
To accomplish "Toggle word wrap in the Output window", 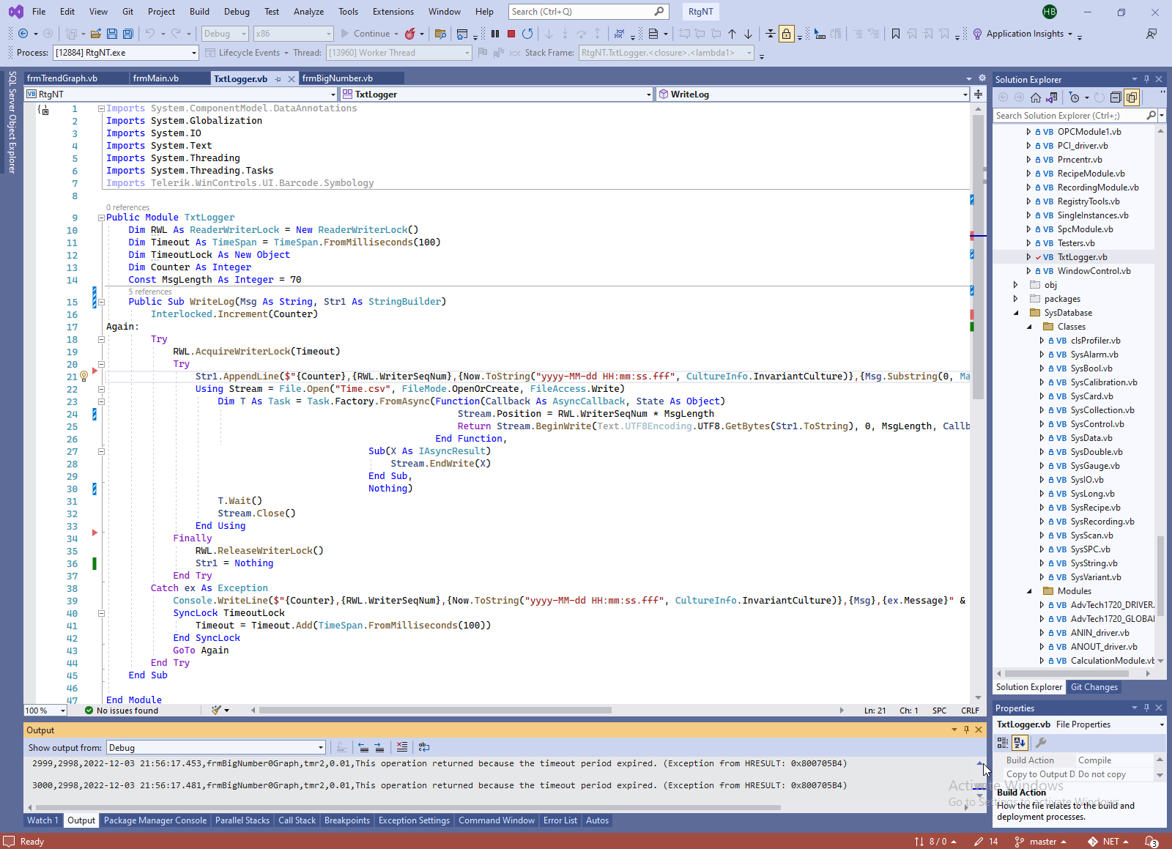I will pos(424,747).
